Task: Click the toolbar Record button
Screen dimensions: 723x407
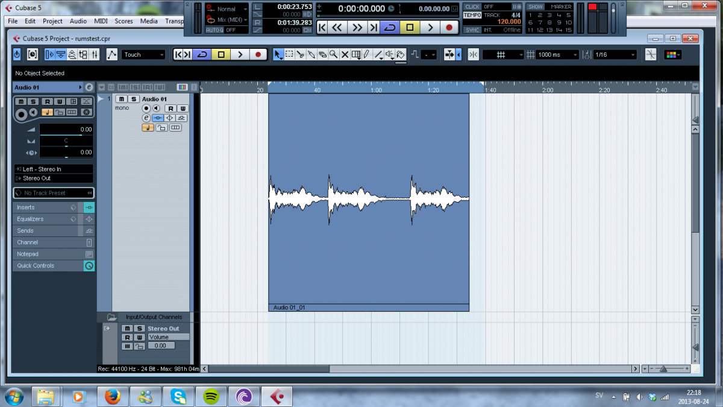Action: [258, 54]
